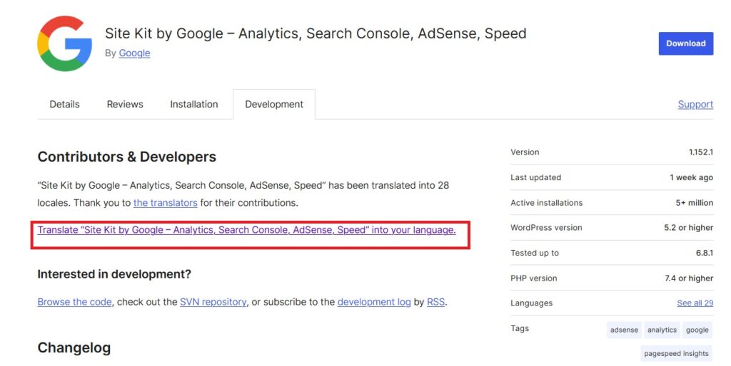
Task: Download the Site Kit plugin
Action: click(685, 43)
